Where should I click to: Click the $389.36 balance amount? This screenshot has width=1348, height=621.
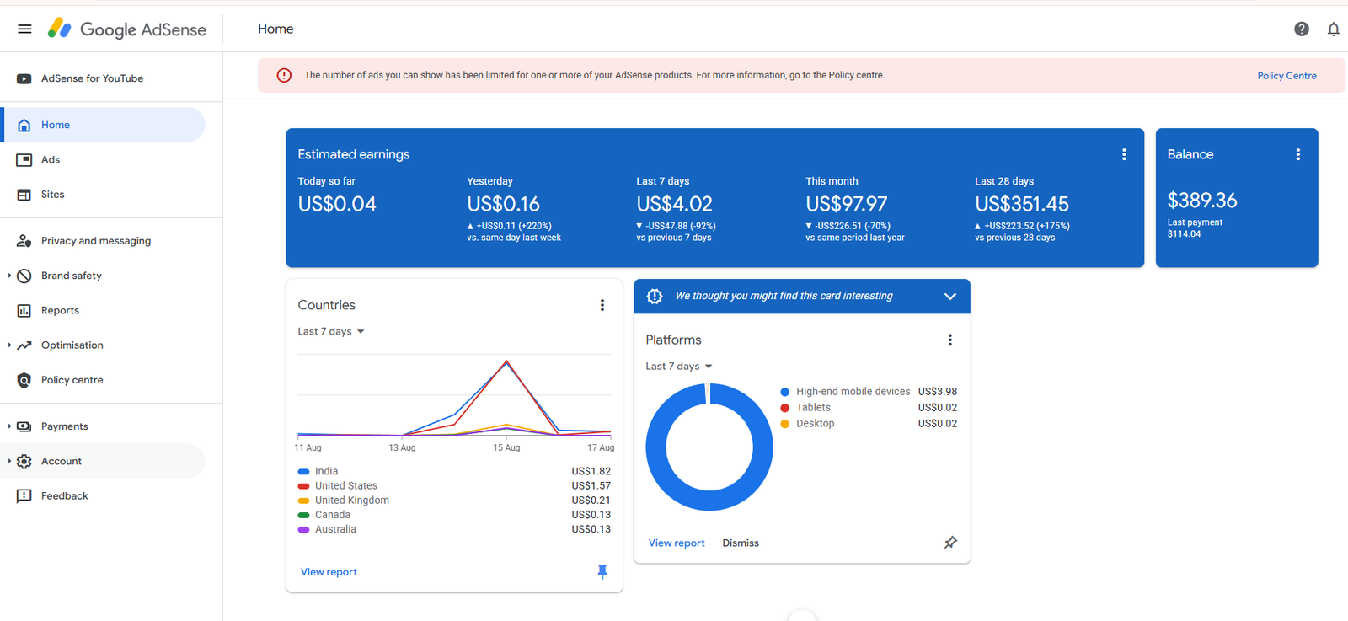1202,201
